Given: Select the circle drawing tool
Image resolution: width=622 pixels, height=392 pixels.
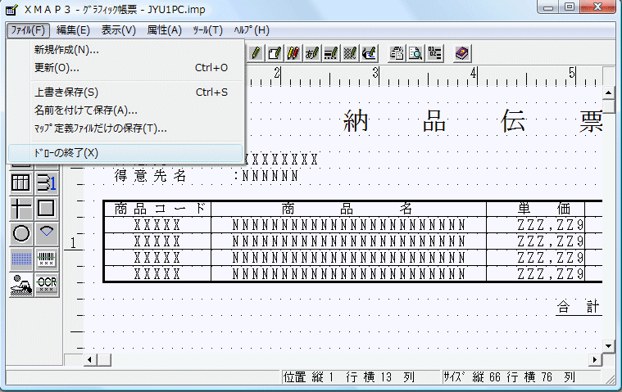Looking at the screenshot, I should (x=20, y=233).
